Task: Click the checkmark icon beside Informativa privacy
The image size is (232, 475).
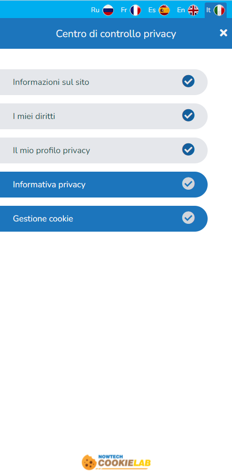Action: (189, 183)
